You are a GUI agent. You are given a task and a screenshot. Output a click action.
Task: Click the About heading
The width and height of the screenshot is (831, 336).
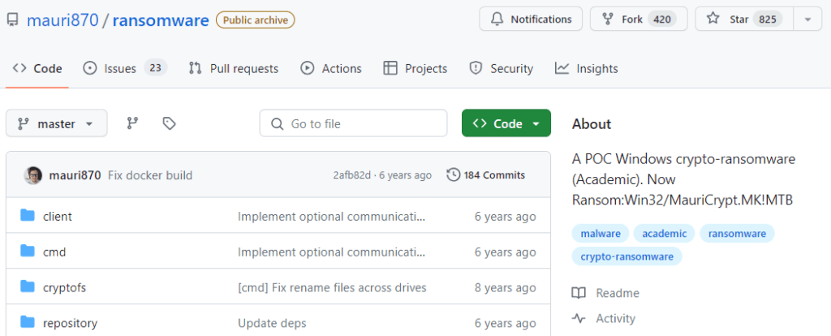coord(592,124)
